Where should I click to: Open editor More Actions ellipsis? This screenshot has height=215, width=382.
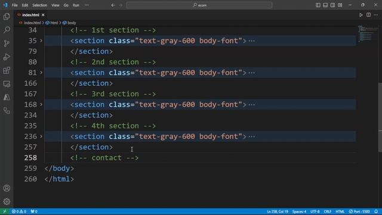pos(376,15)
